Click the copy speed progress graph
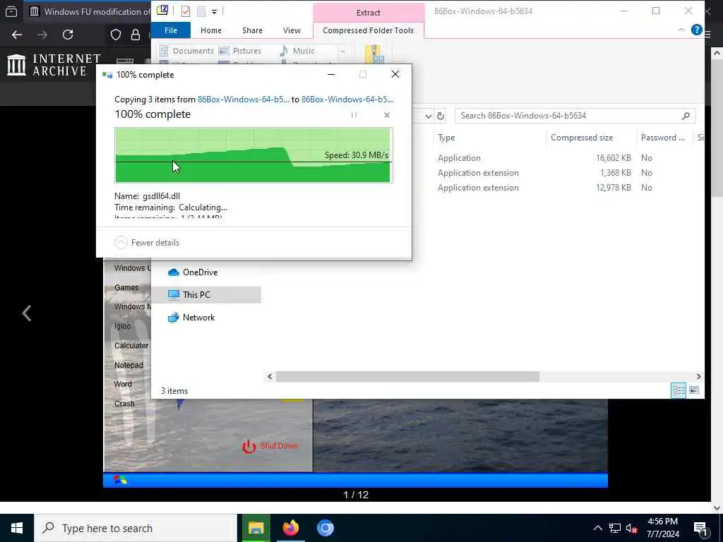The height and width of the screenshot is (542, 723). pyautogui.click(x=253, y=155)
